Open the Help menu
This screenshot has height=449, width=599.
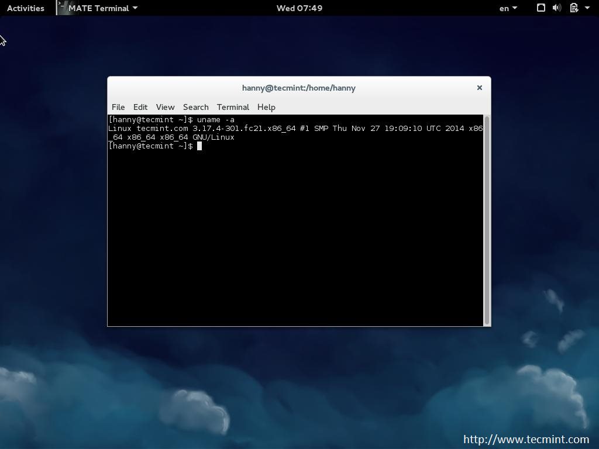(x=266, y=107)
